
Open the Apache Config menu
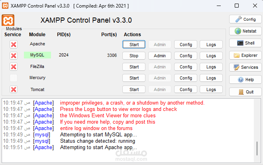(186, 45)
